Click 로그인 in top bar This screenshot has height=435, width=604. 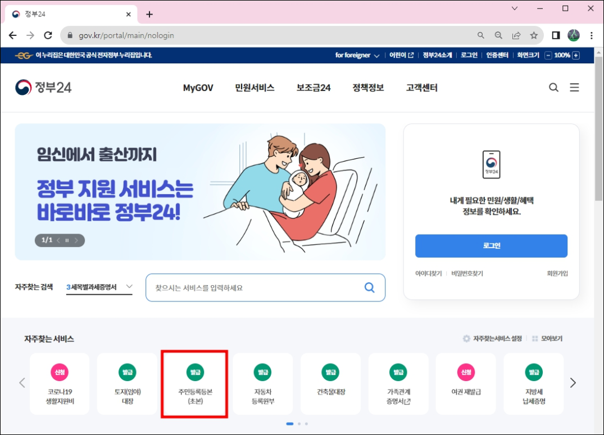tap(469, 56)
